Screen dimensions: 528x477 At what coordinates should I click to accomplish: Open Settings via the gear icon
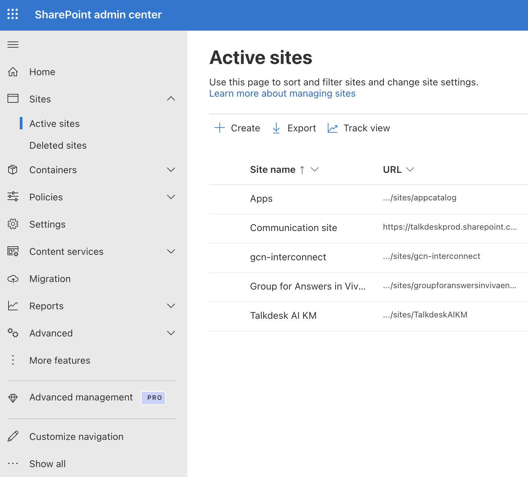[13, 224]
